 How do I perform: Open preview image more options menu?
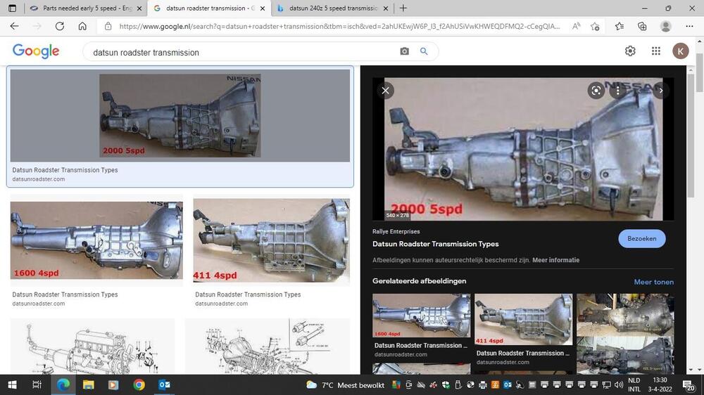pyautogui.click(x=618, y=91)
